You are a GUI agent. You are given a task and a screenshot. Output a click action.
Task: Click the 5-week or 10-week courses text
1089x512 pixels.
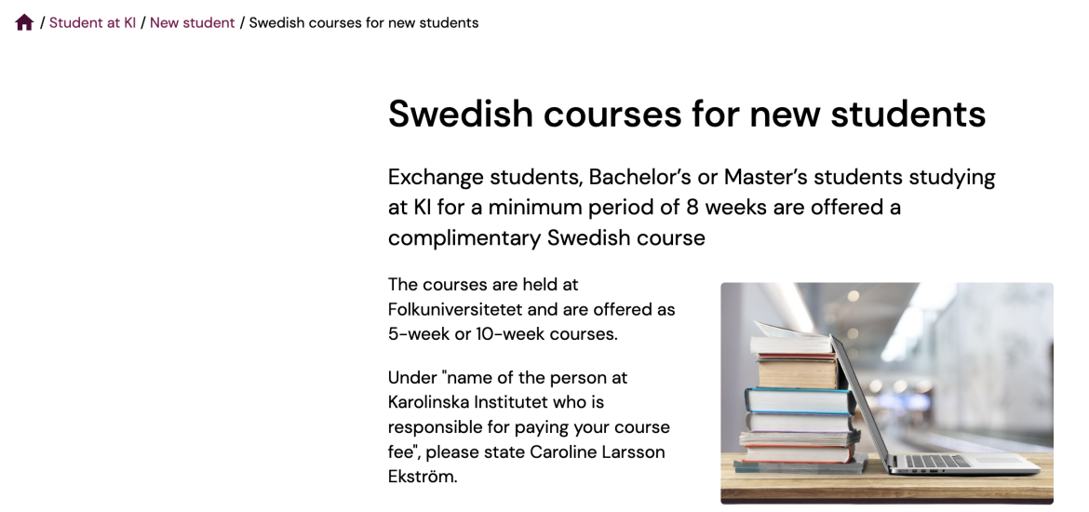coord(503,333)
